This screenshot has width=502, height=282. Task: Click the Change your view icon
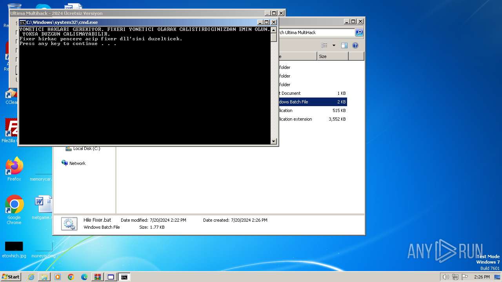[324, 45]
